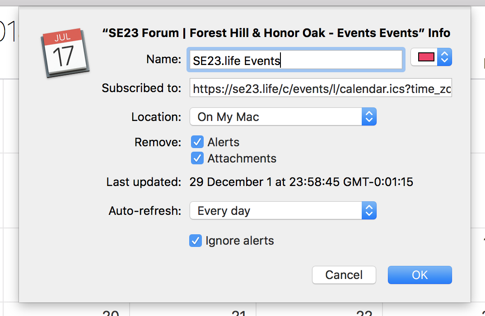This screenshot has height=316, width=485.
Task: Click the Name label
Action: [163, 59]
